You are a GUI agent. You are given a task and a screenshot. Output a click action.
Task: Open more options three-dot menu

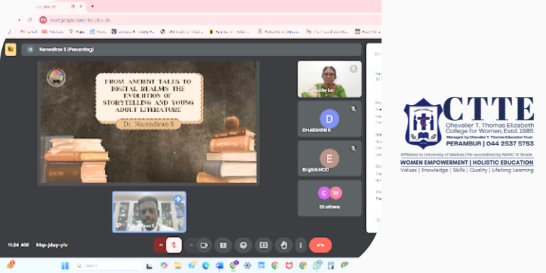(300, 245)
